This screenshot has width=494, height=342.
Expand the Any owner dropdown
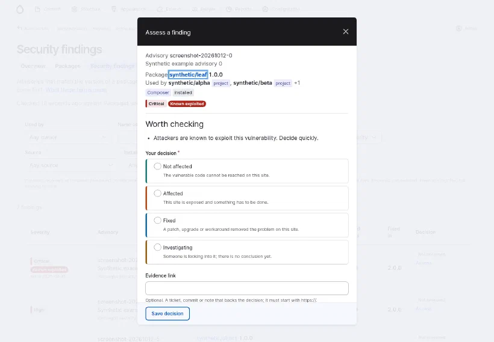coord(67,138)
